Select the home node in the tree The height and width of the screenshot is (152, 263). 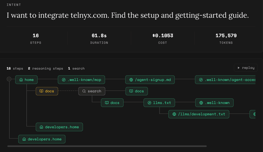point(26,80)
